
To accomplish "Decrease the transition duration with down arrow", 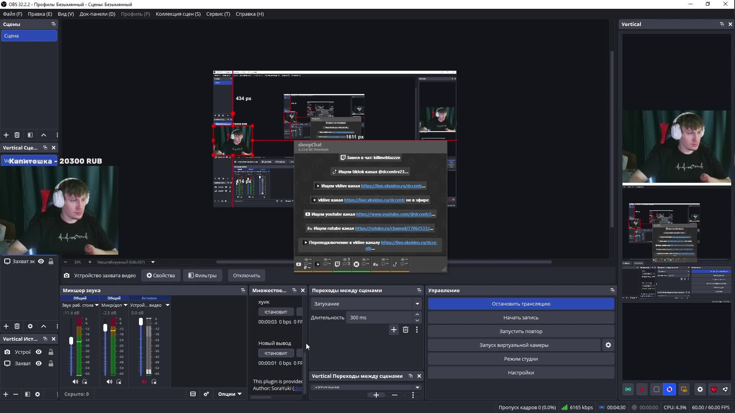I will click(417, 320).
